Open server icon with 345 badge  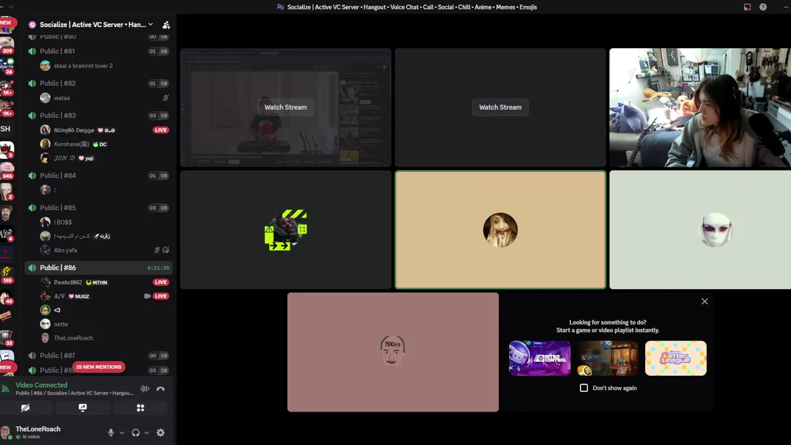[x=6, y=170]
